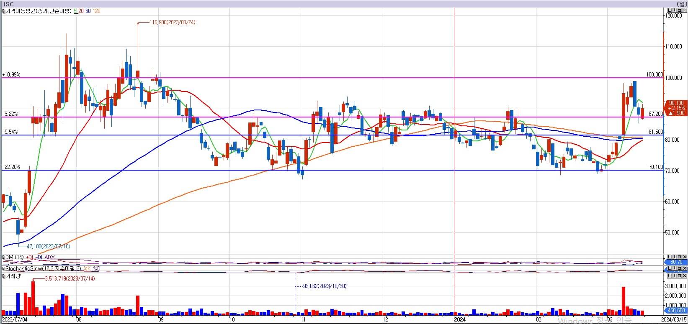Screen dimensions: 688x324
Task: Click the marker icon before 거래량
Action: (3, 276)
